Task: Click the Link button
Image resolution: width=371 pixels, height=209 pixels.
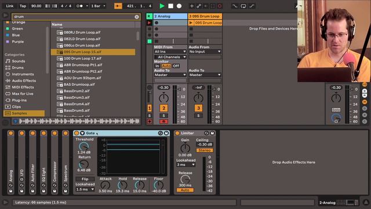Action: tap(10, 6)
